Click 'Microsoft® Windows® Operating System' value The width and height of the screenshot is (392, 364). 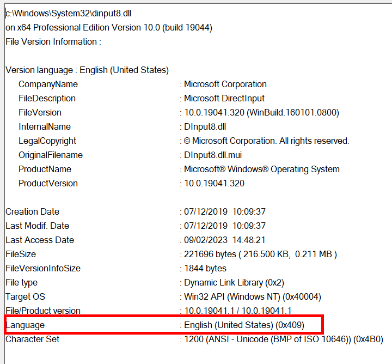pos(262,169)
